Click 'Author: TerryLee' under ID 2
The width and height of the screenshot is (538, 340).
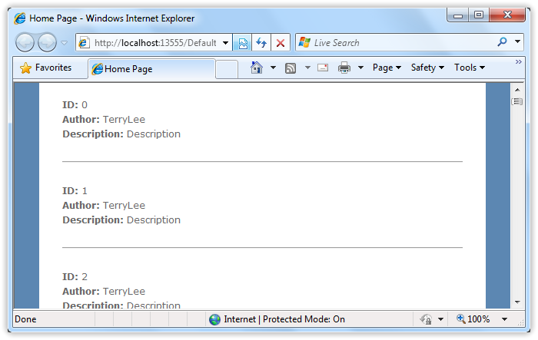coord(104,292)
